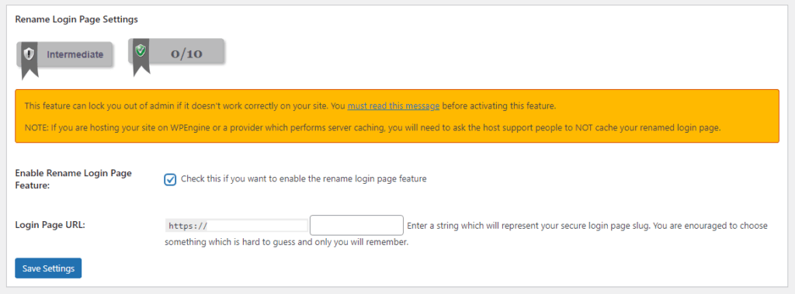Click the 'Check this if you want to enable' label

click(304, 178)
